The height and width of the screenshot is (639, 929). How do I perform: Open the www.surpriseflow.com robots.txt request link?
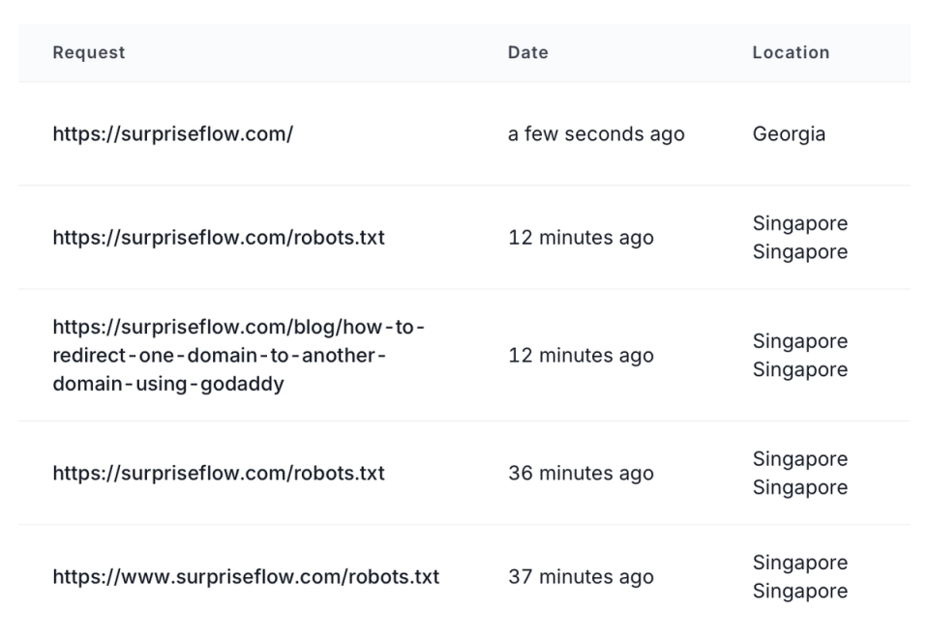pos(245,576)
